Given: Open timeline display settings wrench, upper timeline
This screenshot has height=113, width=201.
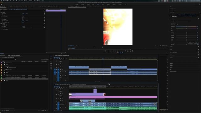Looking at the screenshot, I should pos(64,59).
